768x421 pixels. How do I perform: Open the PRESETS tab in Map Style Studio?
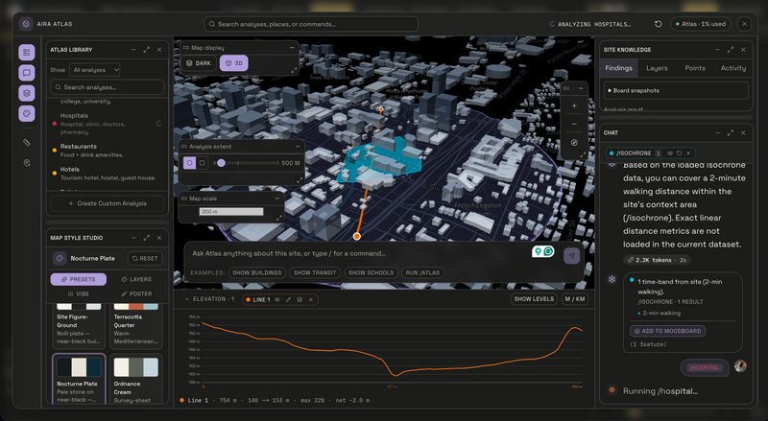pyautogui.click(x=79, y=279)
